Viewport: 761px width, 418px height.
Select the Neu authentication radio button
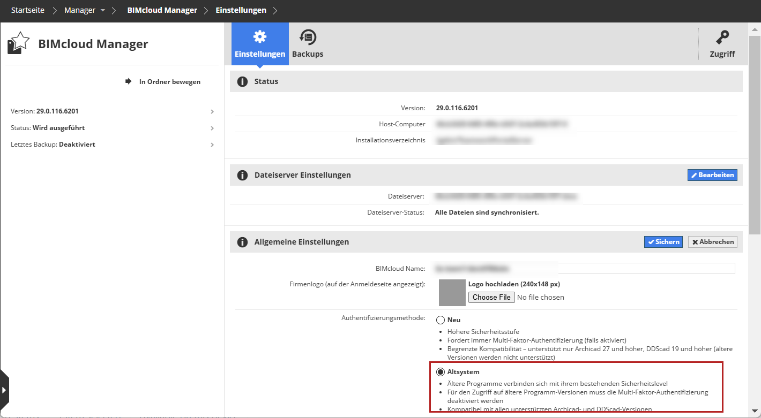pos(441,320)
